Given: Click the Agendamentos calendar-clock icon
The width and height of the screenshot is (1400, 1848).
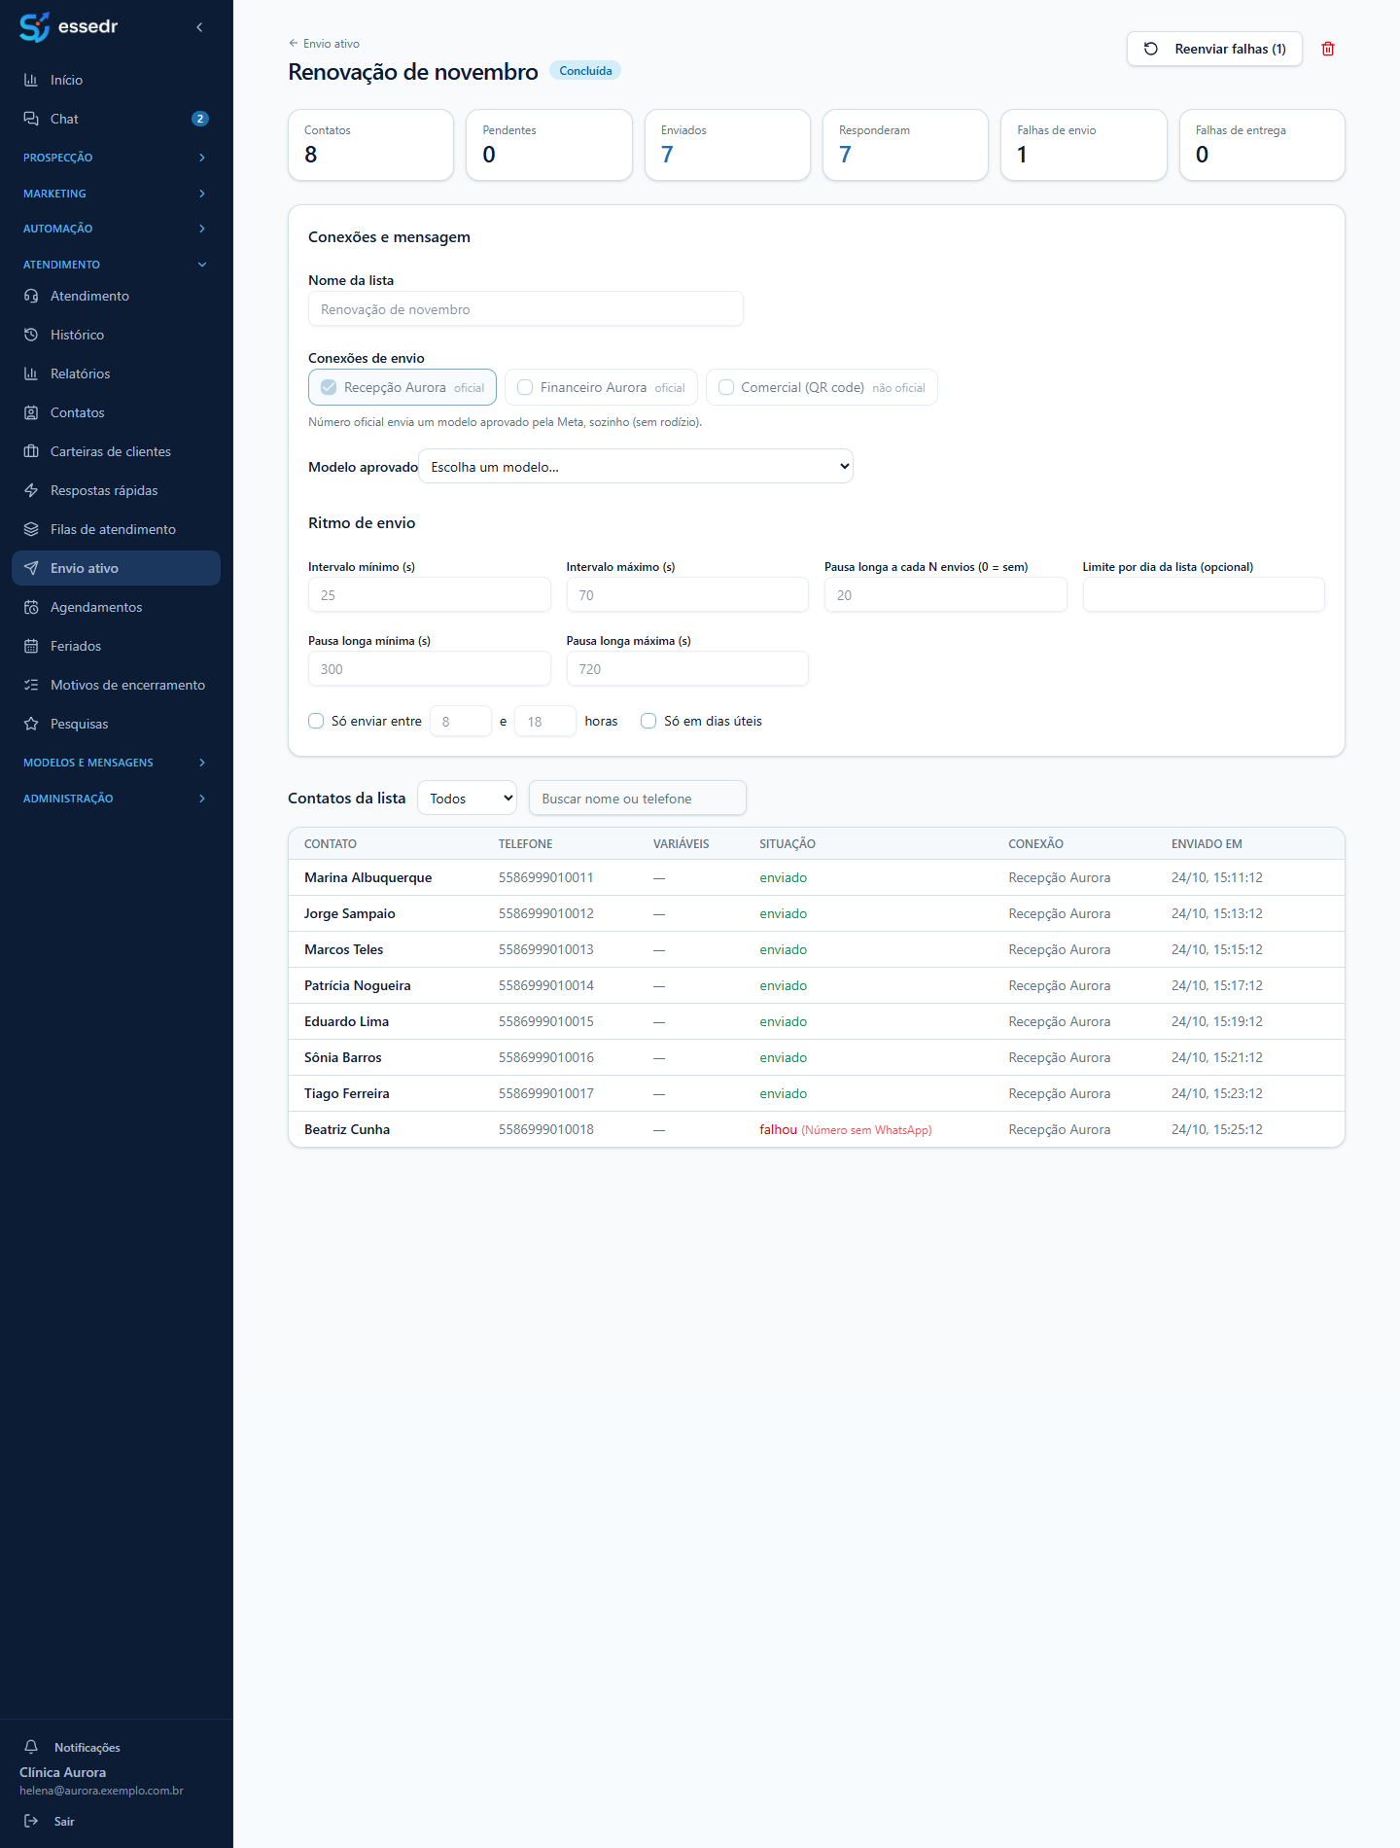Looking at the screenshot, I should pyautogui.click(x=31, y=607).
